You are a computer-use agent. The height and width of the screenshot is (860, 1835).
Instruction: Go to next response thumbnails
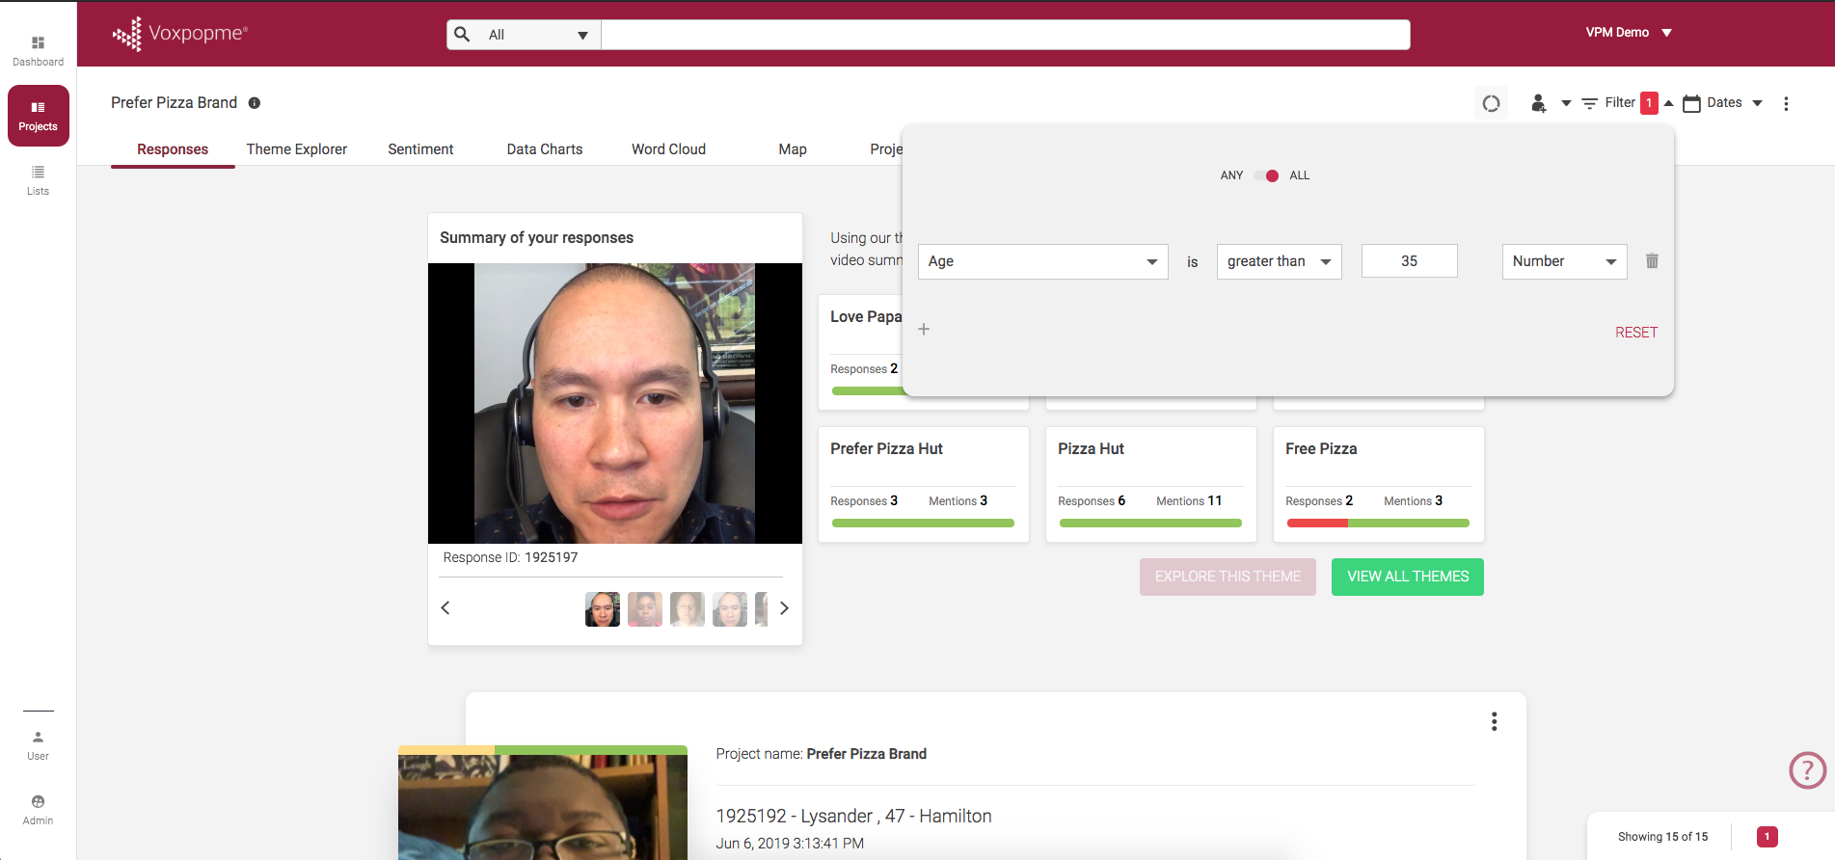[784, 607]
